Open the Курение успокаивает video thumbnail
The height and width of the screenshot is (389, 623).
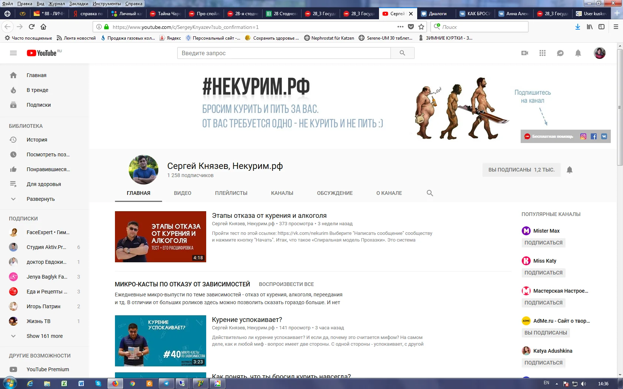pyautogui.click(x=161, y=341)
